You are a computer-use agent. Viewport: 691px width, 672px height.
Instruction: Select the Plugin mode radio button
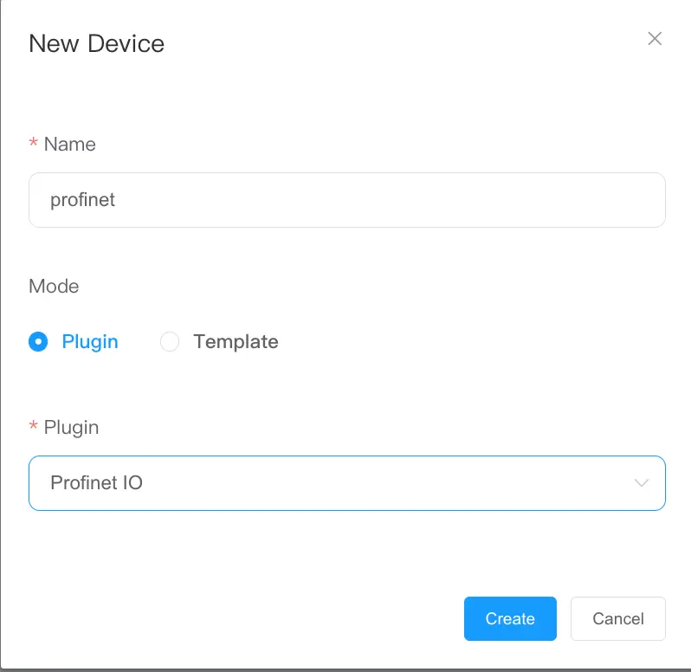coord(38,342)
